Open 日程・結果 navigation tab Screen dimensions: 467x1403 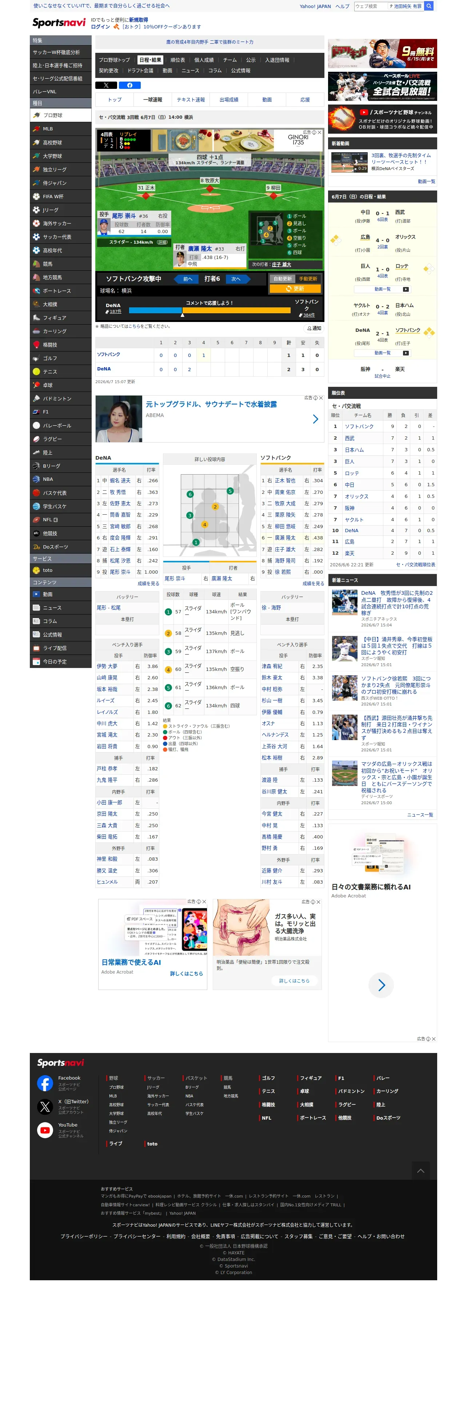pos(150,60)
